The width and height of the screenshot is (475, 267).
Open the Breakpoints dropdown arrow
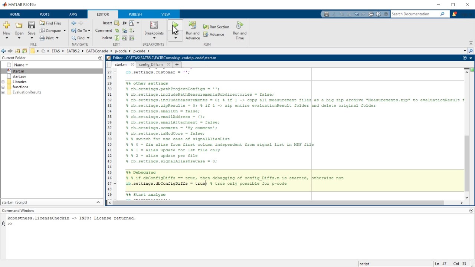tap(154, 38)
